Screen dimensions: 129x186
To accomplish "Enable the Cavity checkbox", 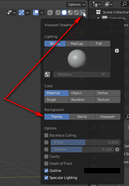I will [46, 156].
